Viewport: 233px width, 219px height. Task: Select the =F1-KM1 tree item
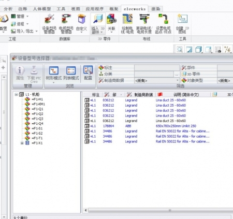38,104
